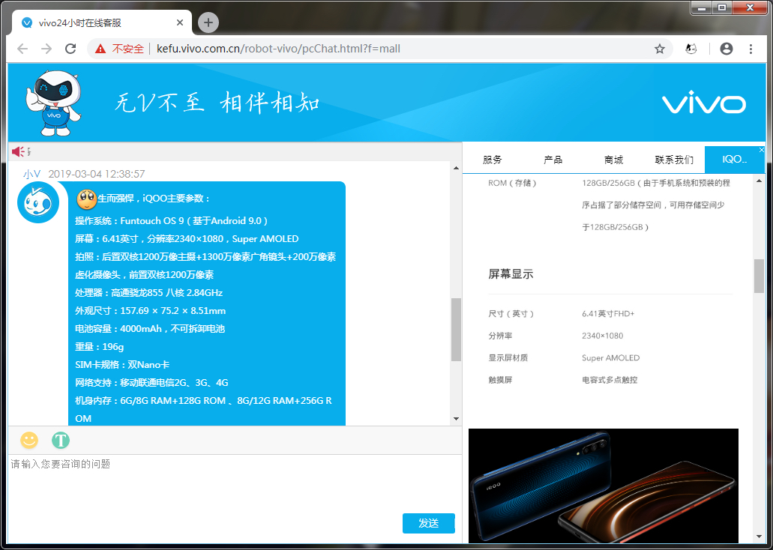
Task: Maximize the Chrome window
Action: click(722, 8)
